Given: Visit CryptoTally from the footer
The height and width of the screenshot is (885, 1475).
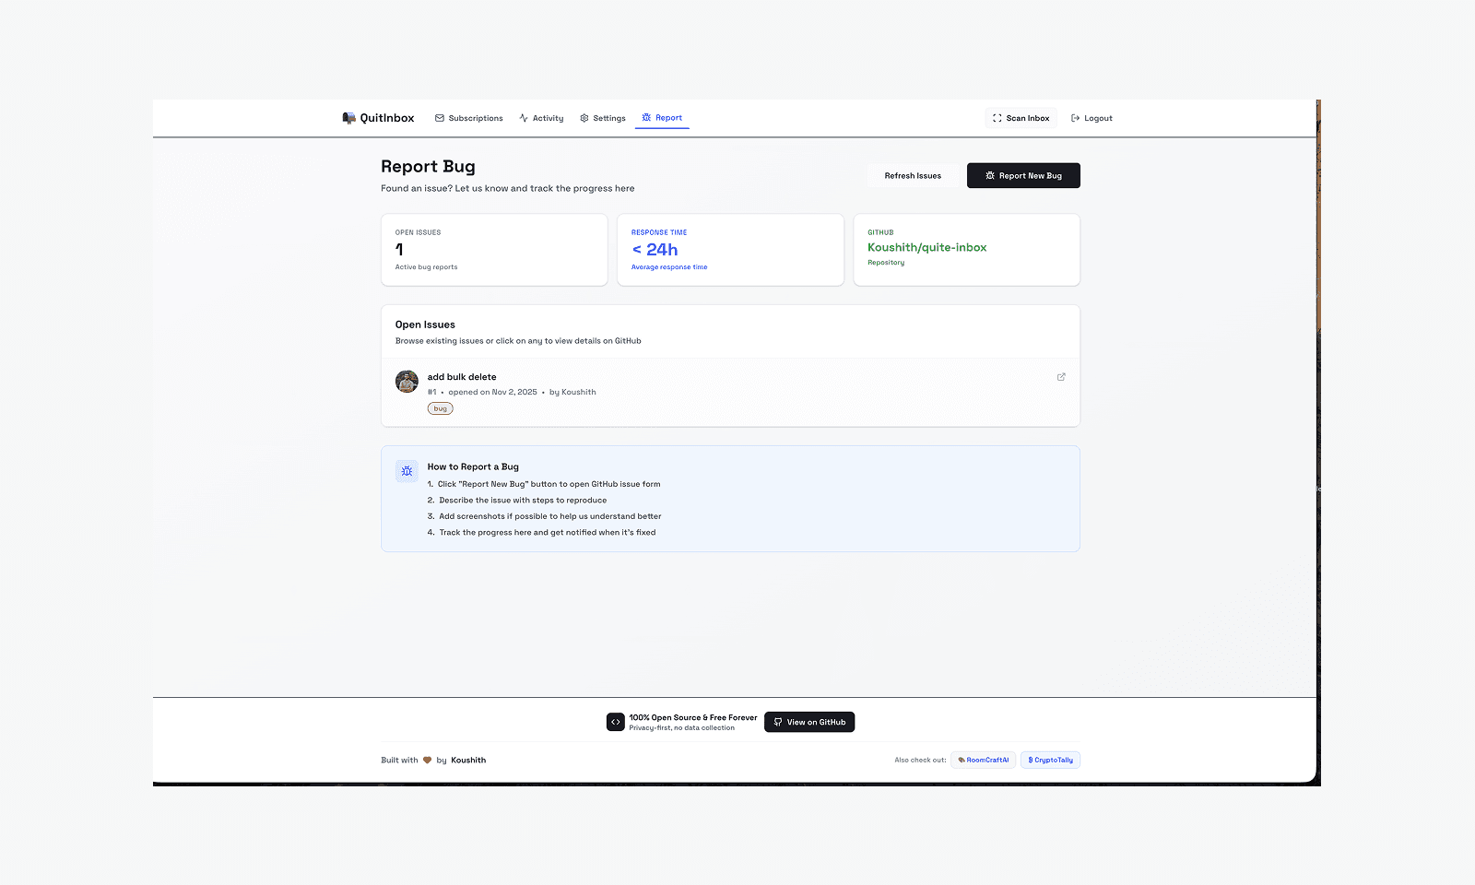Looking at the screenshot, I should (1050, 760).
